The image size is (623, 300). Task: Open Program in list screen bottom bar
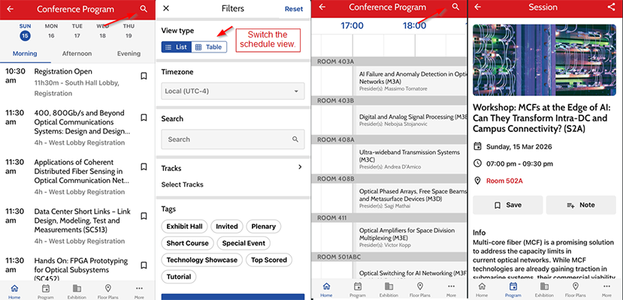(46, 290)
